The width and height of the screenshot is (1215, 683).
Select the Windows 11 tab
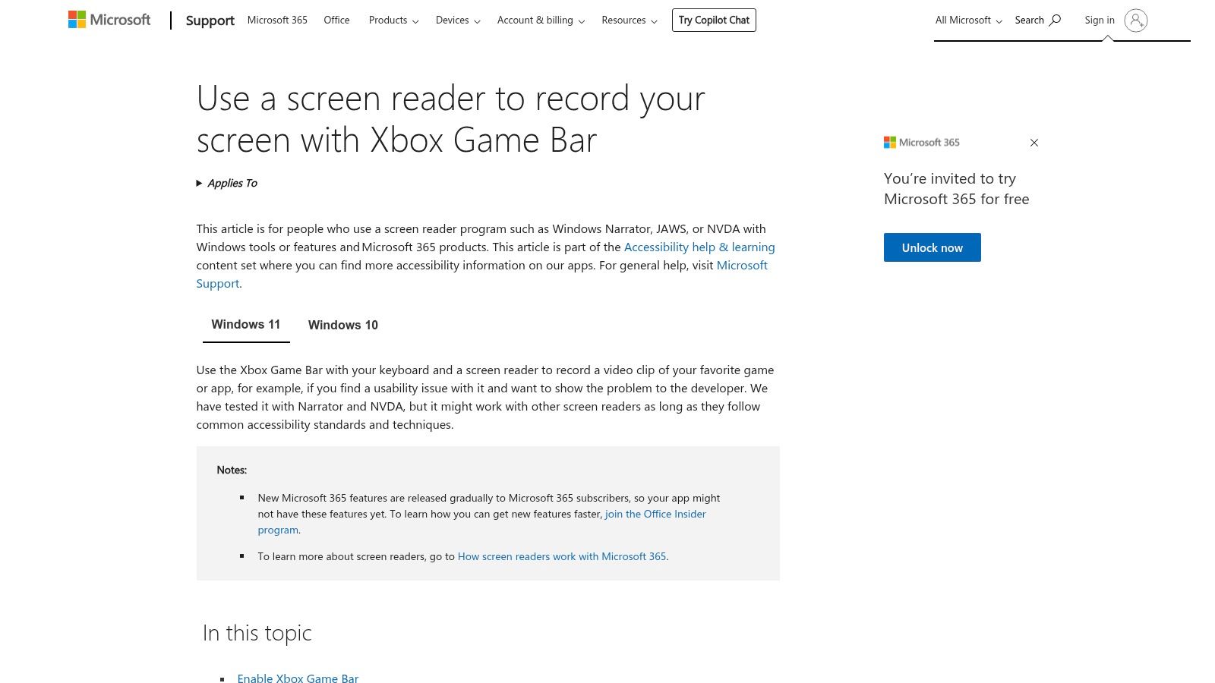click(x=245, y=324)
